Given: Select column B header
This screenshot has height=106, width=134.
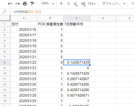Looking at the screenshot, I should [x=50, y=18].
